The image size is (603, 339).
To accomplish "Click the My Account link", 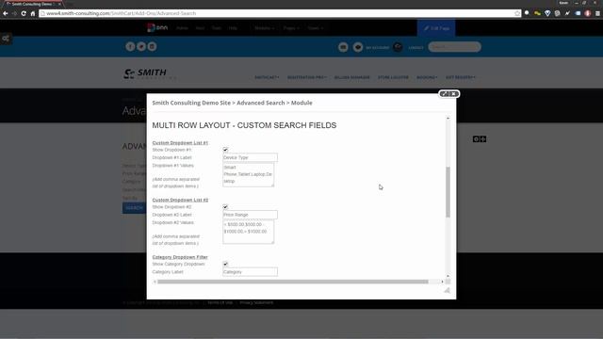I will pos(377,47).
